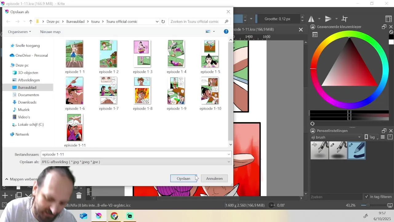Click Krita wrap-around mode icon
Screen dimensions: 394x222
tap(345, 19)
